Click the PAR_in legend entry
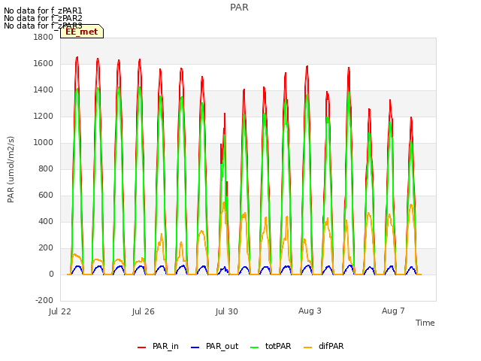 click(158, 346)
